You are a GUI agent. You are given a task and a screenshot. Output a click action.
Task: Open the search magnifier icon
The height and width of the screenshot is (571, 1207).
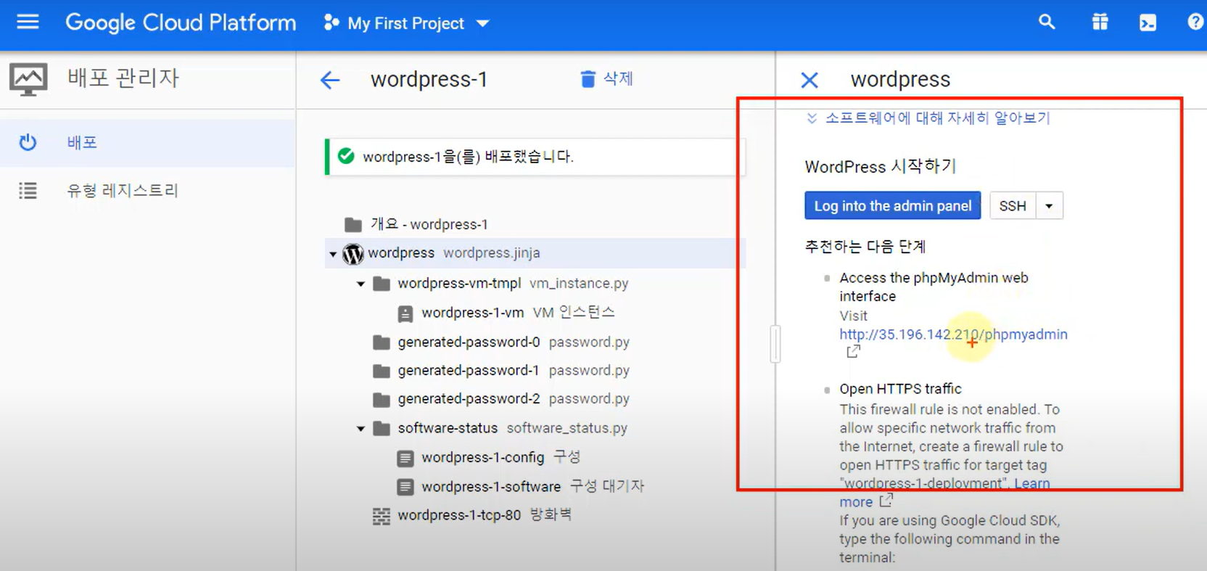(x=1047, y=22)
